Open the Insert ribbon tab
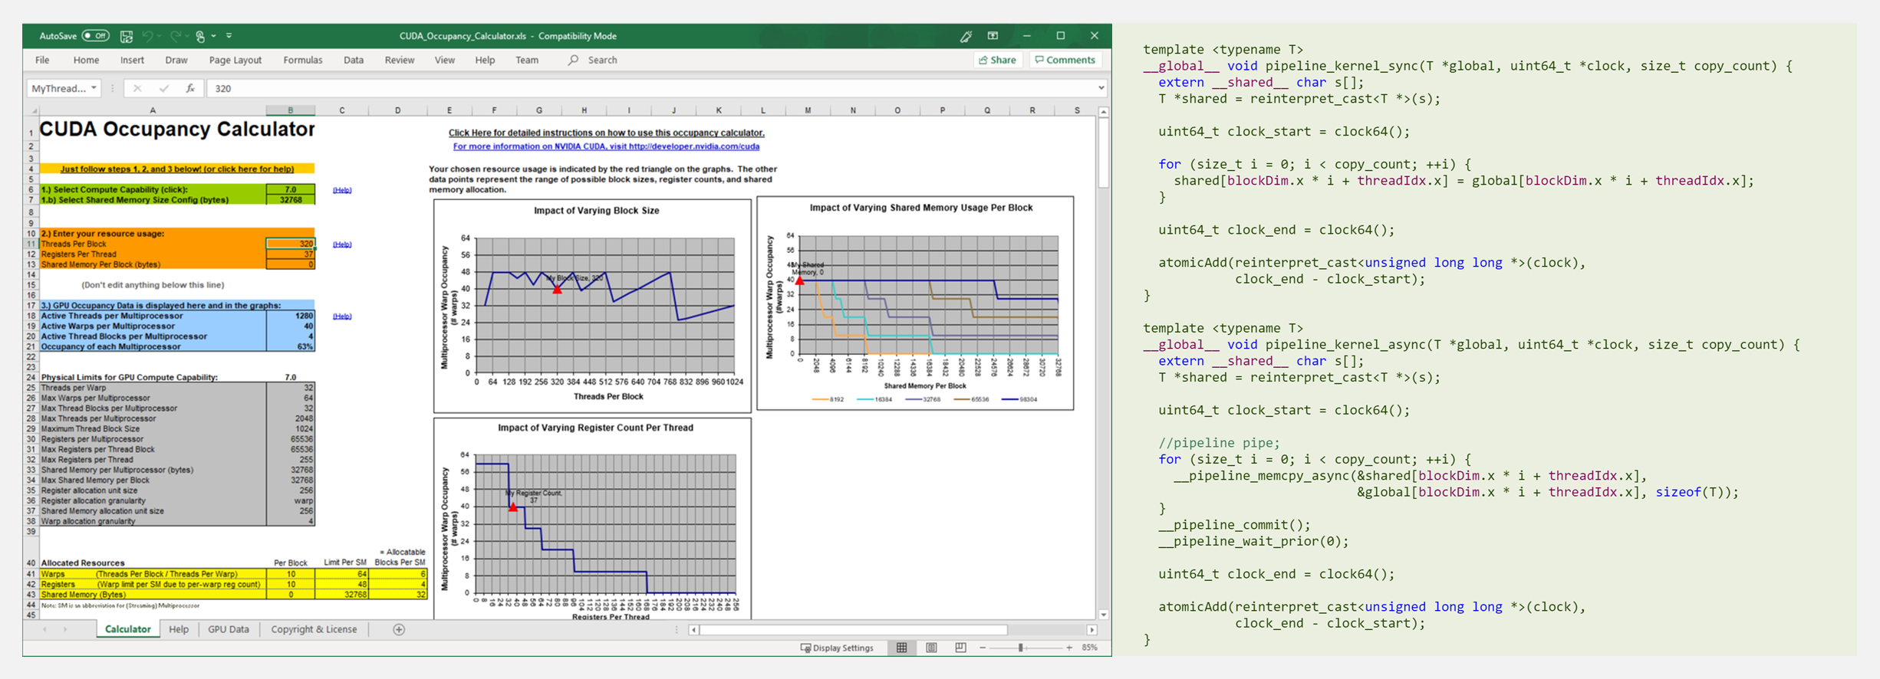Viewport: 1880px width, 679px height. point(132,60)
